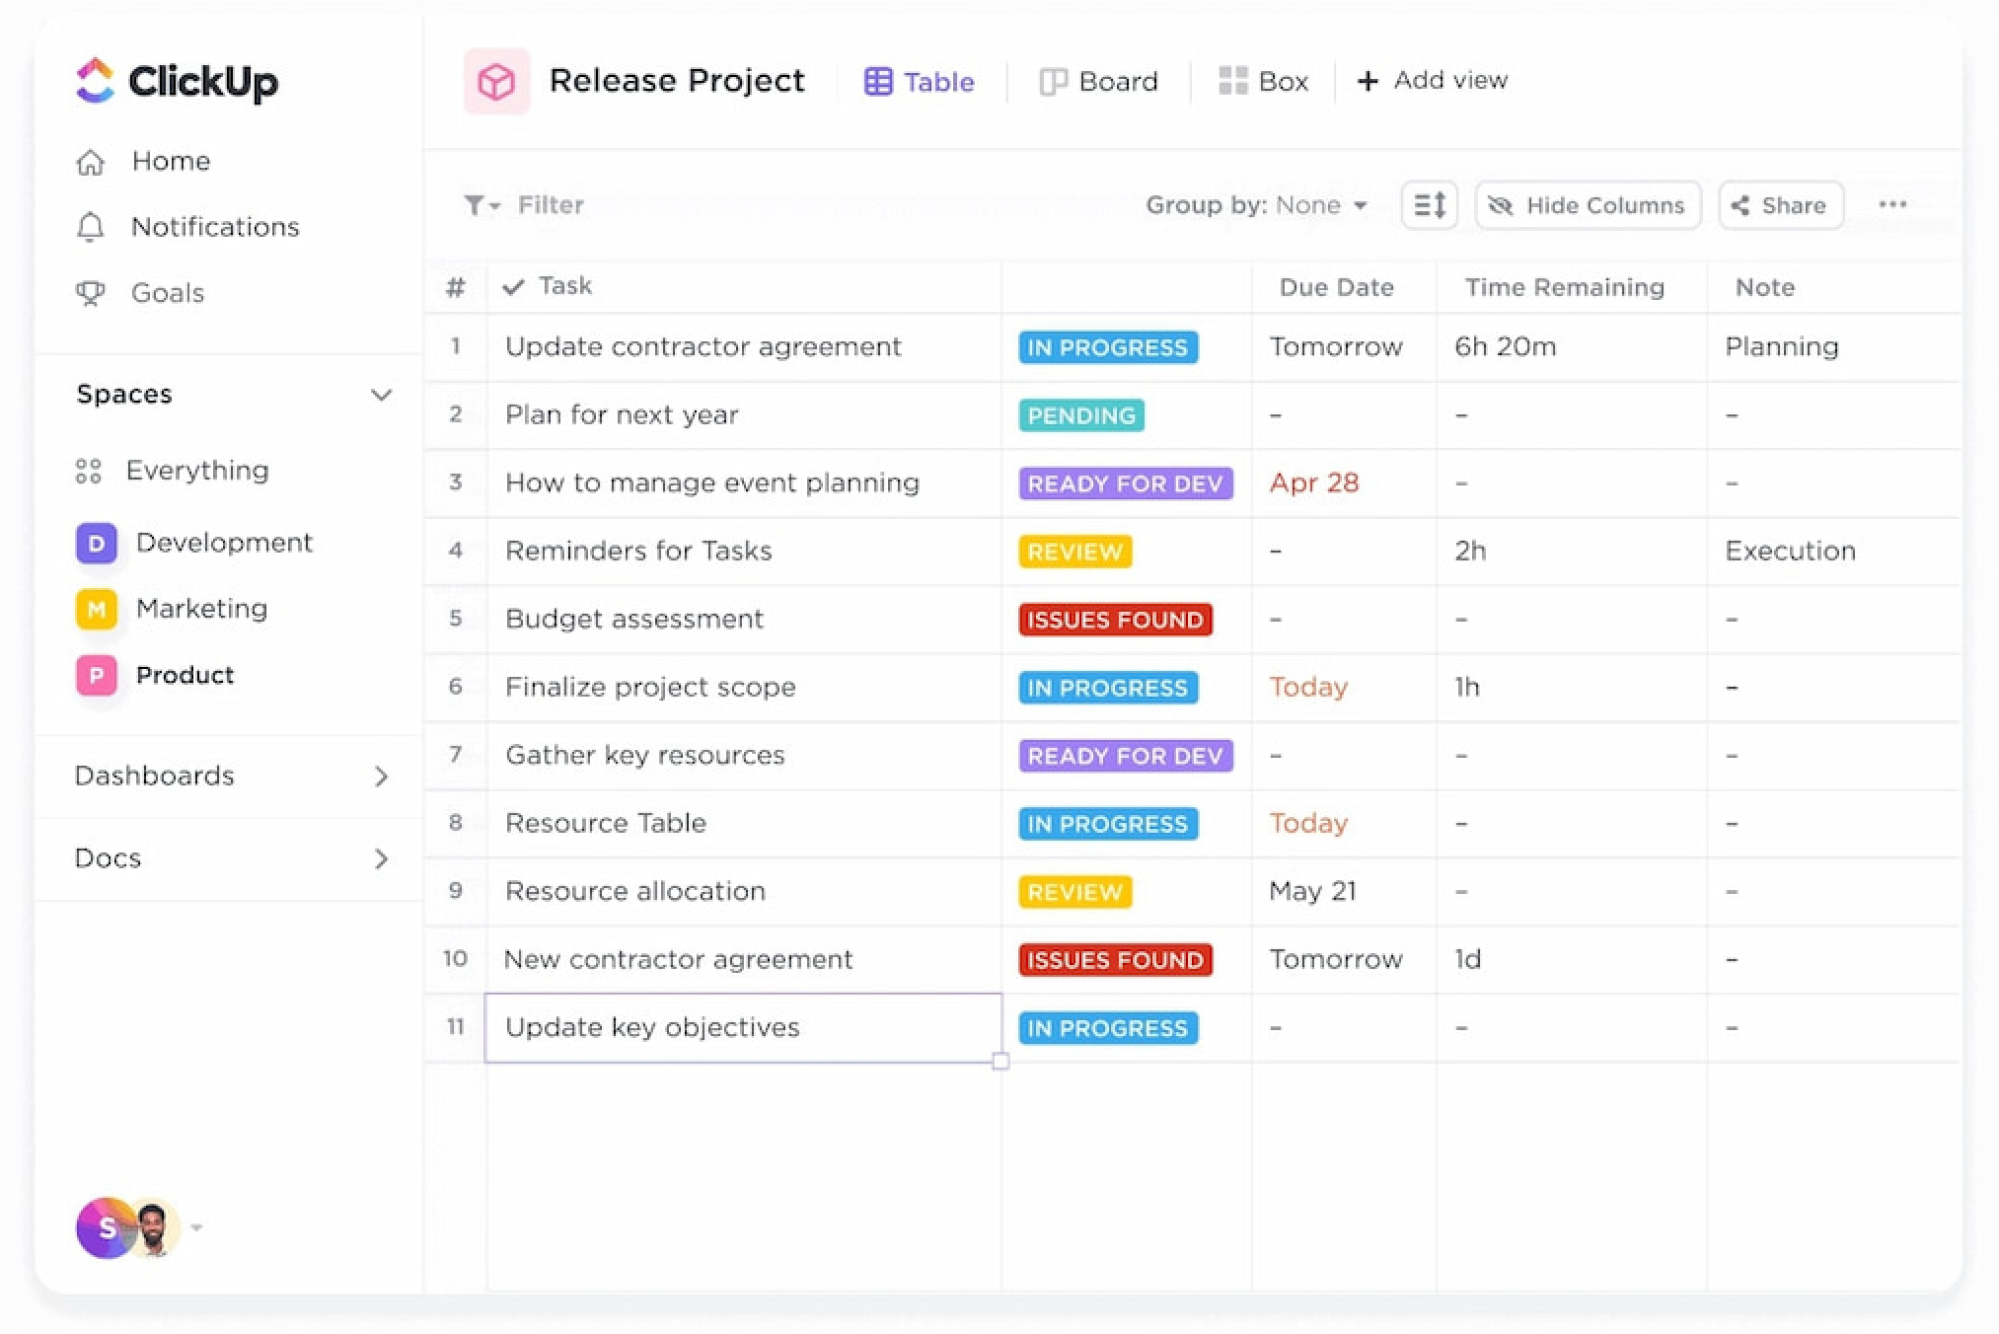Switch to the Board view tab
Viewport: 1999px width, 1334px height.
pyautogui.click(x=1098, y=82)
